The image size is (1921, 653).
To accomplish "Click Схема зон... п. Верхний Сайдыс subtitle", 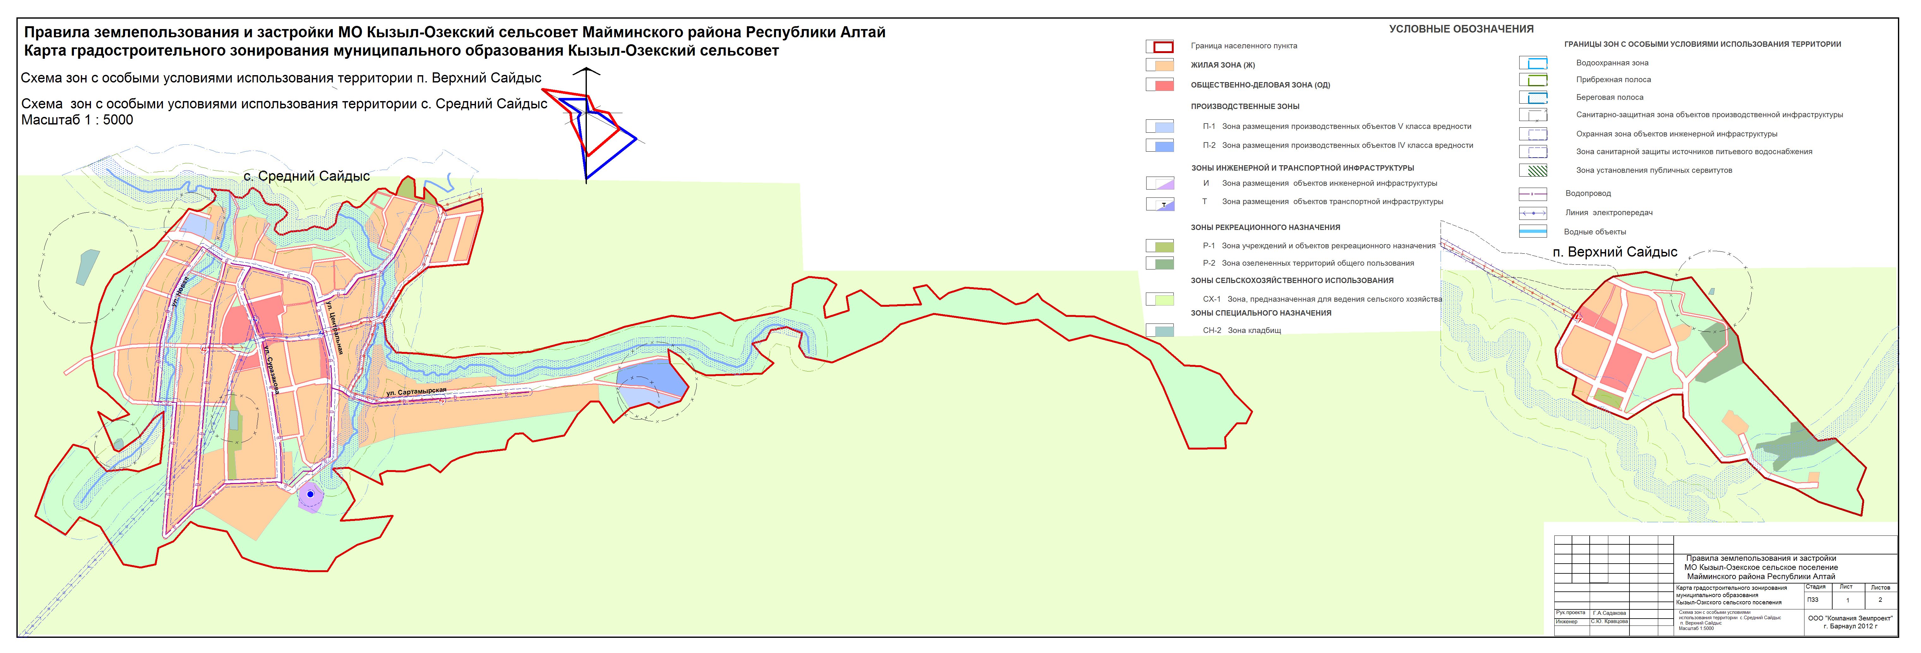I will [281, 78].
